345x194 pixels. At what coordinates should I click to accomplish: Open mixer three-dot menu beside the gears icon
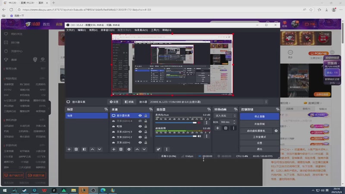pos(166,149)
